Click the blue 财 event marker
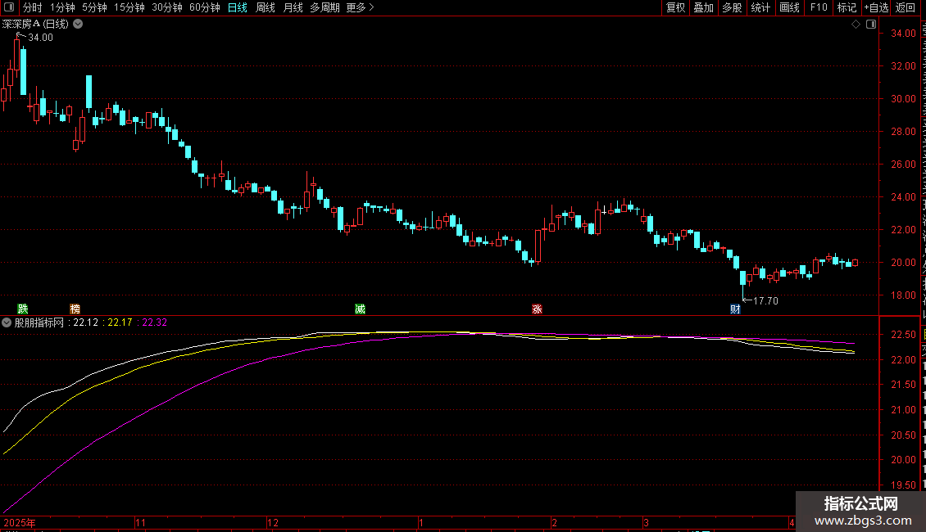The width and height of the screenshot is (926, 532). click(735, 309)
